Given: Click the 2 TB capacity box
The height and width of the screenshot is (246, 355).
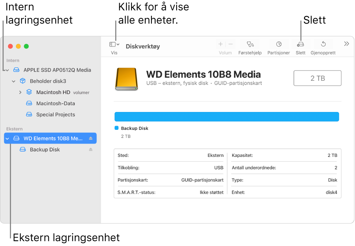Looking at the screenshot, I should click(317, 78).
